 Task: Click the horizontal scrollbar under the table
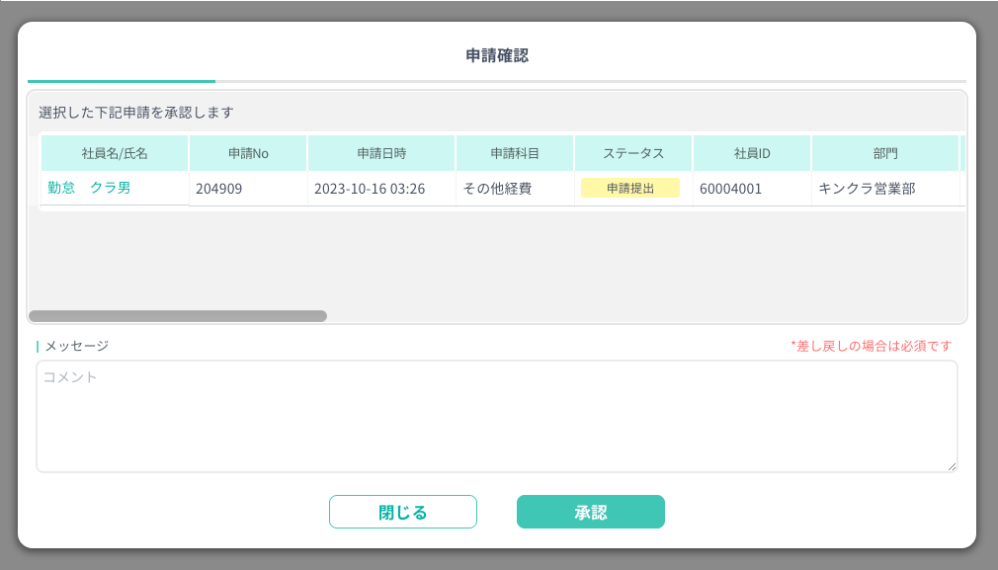point(178,316)
